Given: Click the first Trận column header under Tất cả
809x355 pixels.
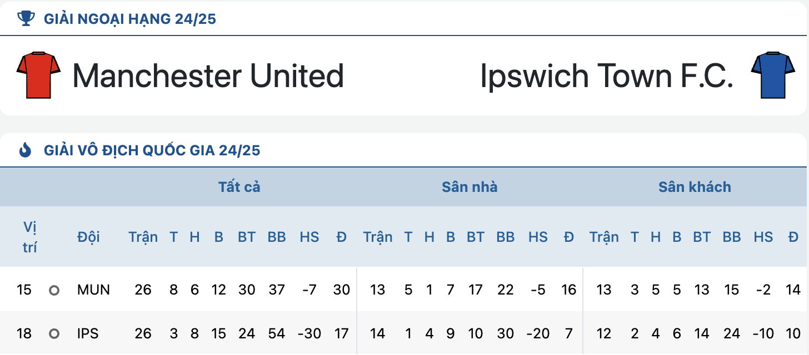Looking at the screenshot, I should [143, 237].
